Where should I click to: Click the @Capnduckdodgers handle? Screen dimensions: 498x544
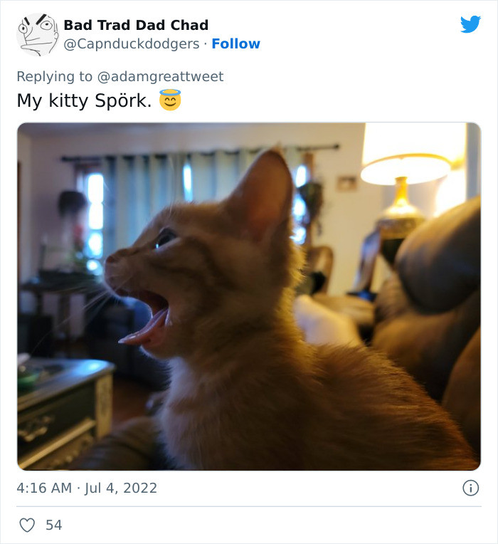tap(132, 43)
